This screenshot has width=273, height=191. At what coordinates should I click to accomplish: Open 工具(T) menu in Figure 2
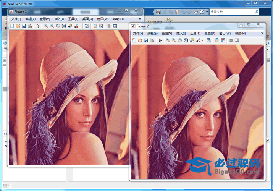click(x=195, y=34)
